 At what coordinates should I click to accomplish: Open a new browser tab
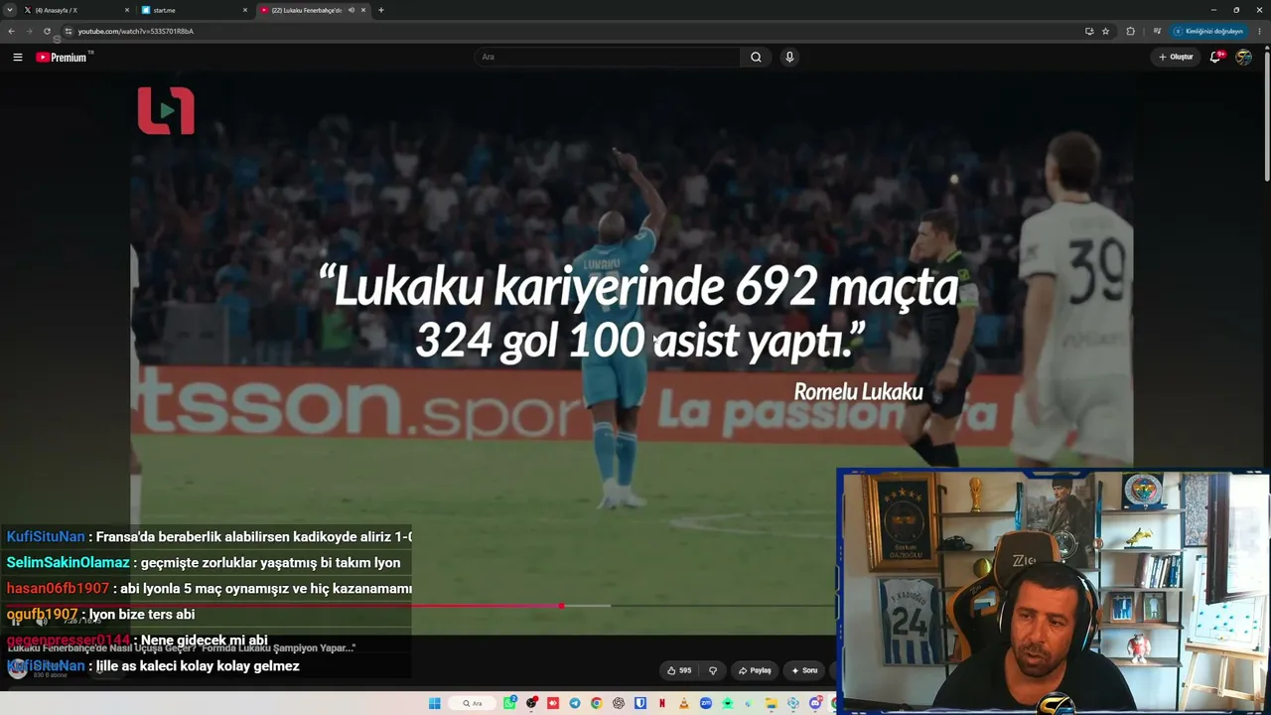(x=381, y=10)
